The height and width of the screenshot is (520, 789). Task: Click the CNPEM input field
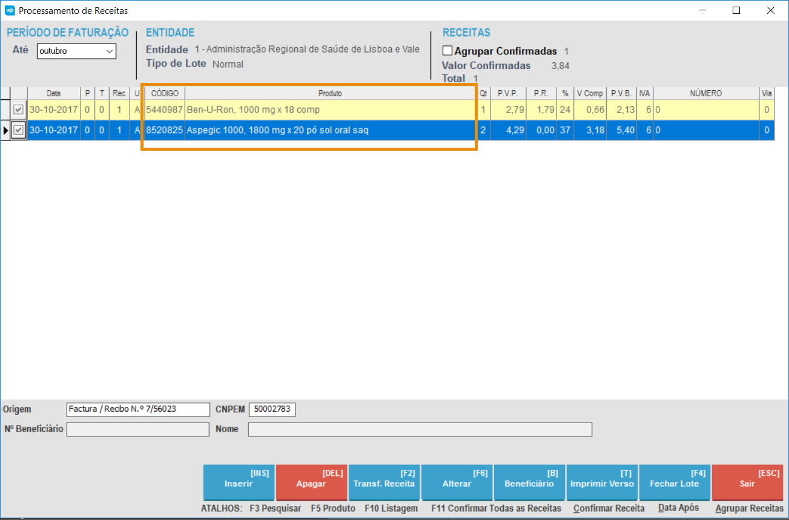pyautogui.click(x=272, y=409)
